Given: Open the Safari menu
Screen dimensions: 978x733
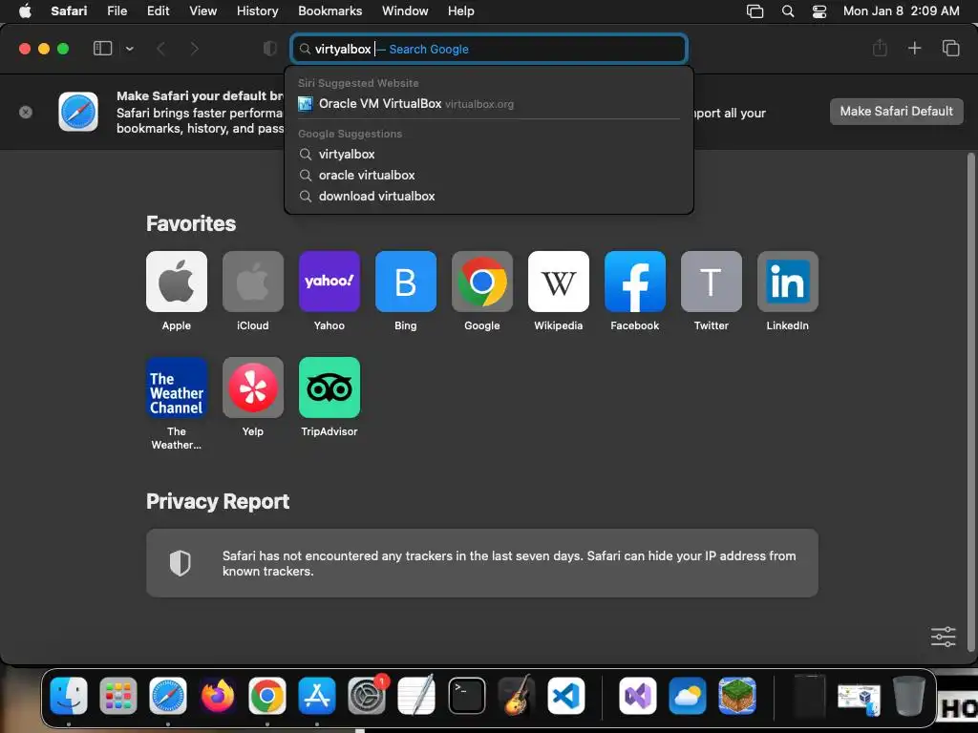Looking at the screenshot, I should pyautogui.click(x=69, y=10).
